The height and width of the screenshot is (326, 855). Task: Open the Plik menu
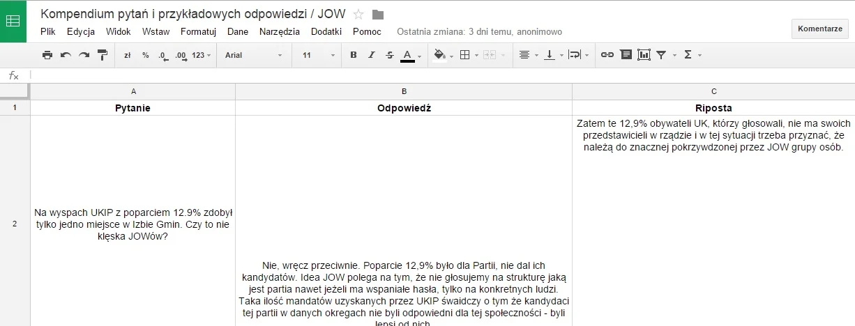click(x=48, y=32)
